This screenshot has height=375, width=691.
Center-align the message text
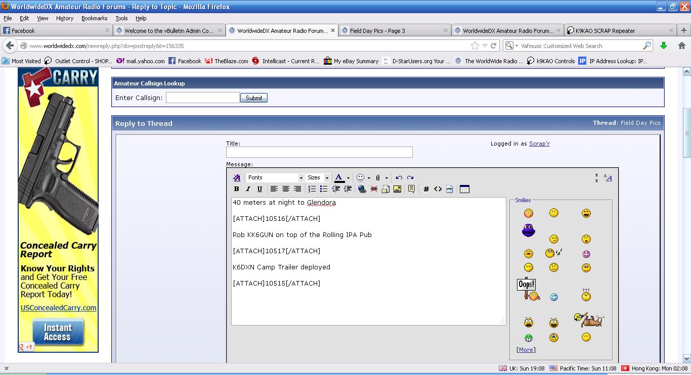click(x=285, y=189)
